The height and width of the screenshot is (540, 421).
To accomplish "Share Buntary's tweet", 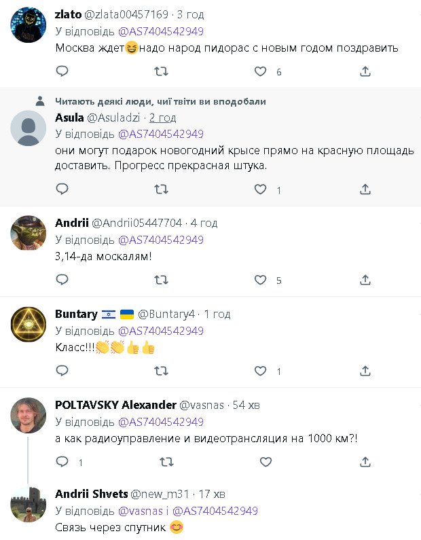I will [365, 371].
